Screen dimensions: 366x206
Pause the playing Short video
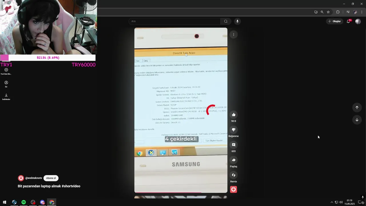click(x=181, y=110)
